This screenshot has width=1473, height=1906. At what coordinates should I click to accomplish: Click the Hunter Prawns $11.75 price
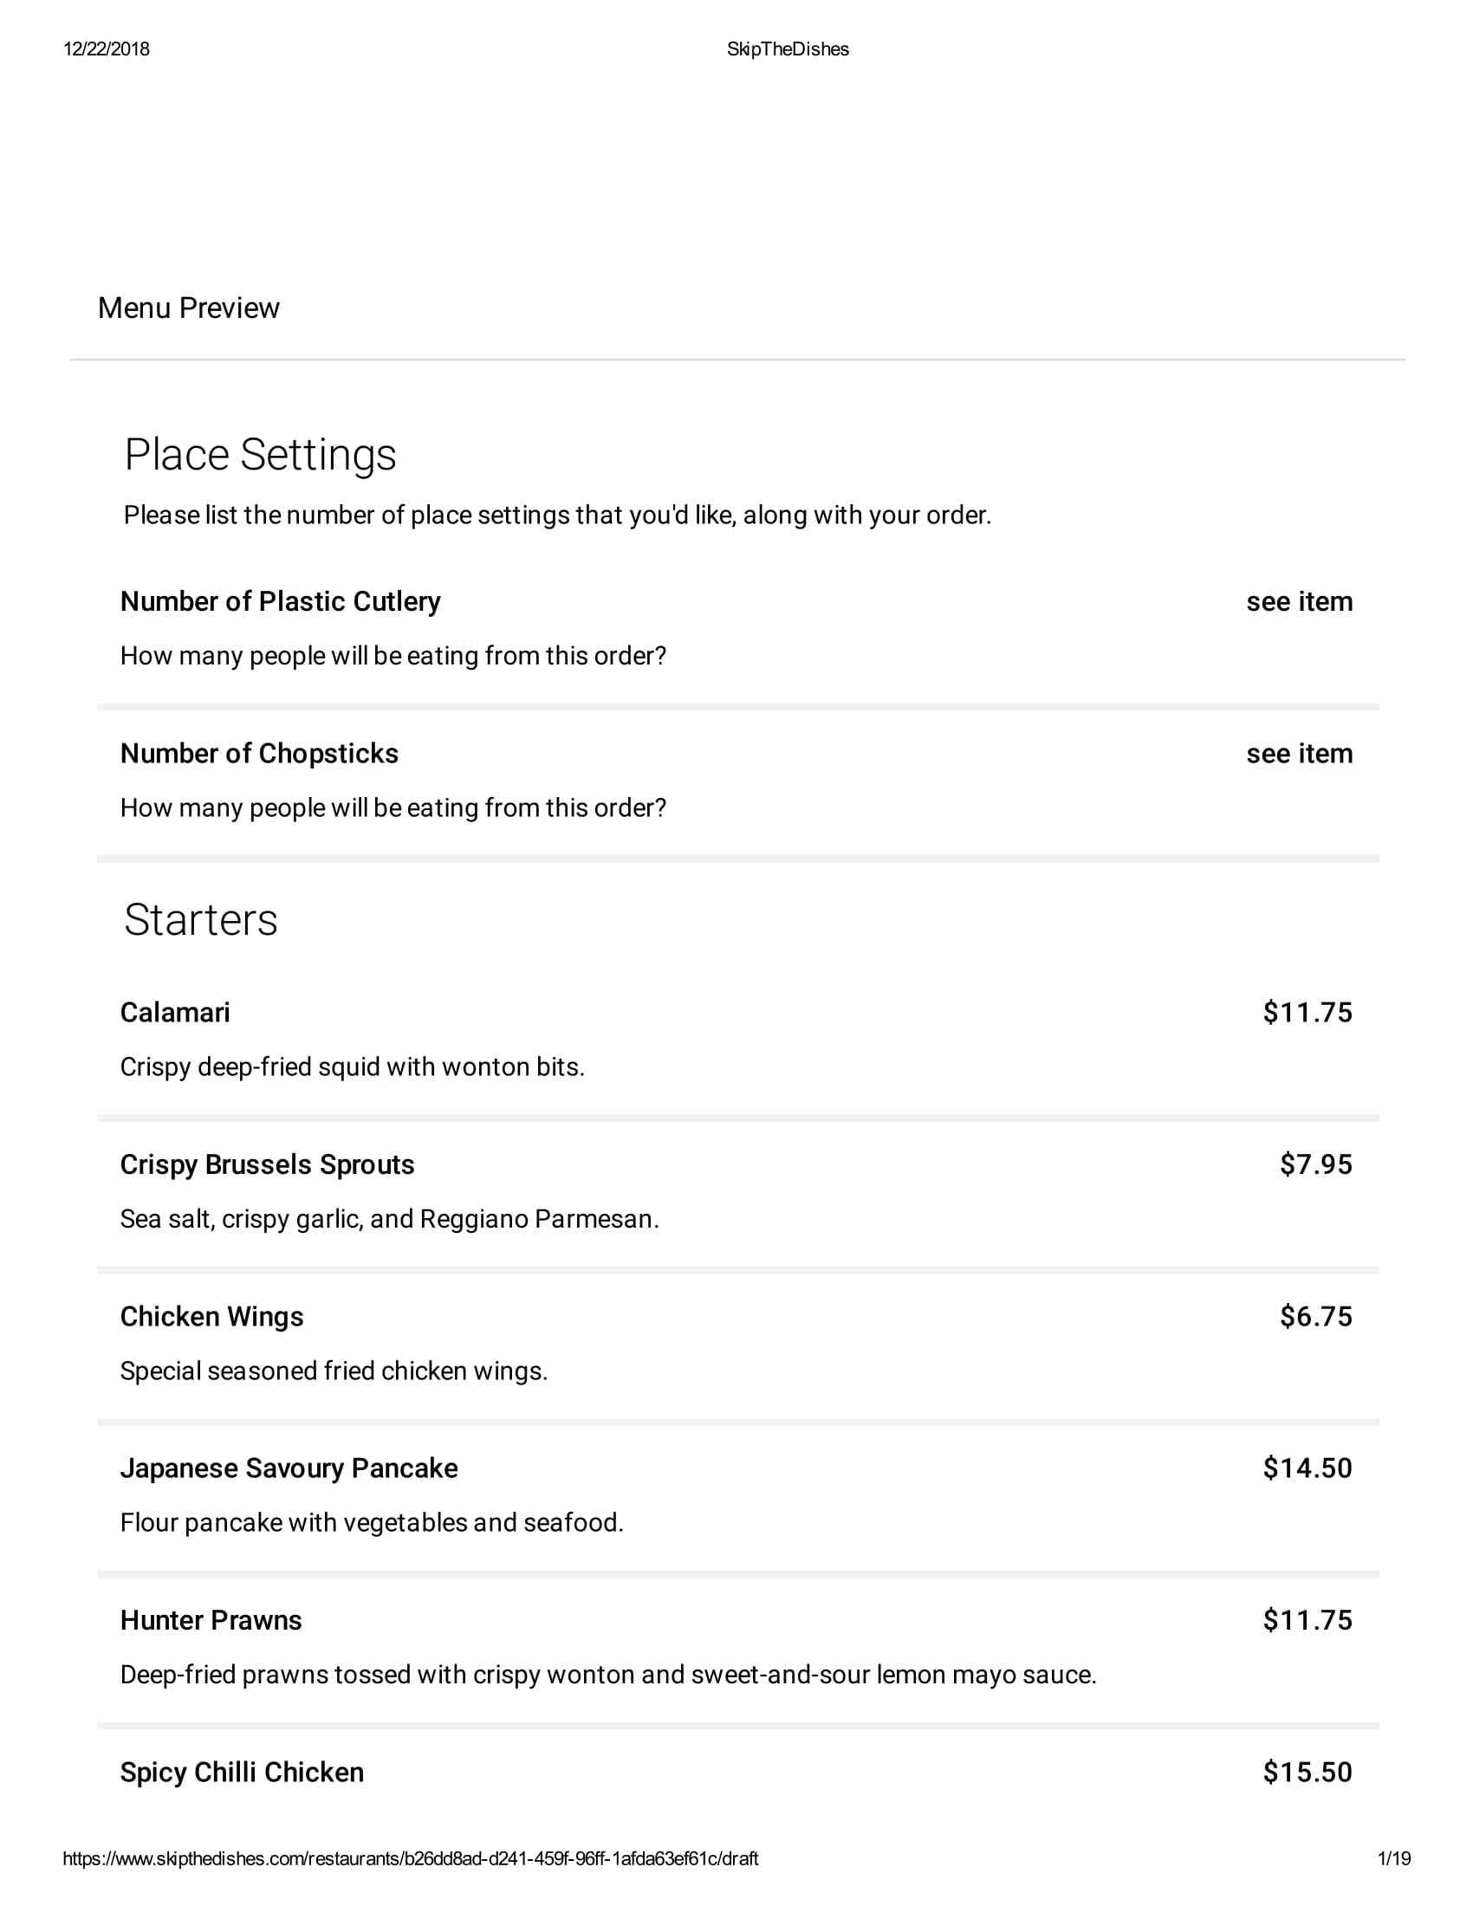click(1308, 1620)
